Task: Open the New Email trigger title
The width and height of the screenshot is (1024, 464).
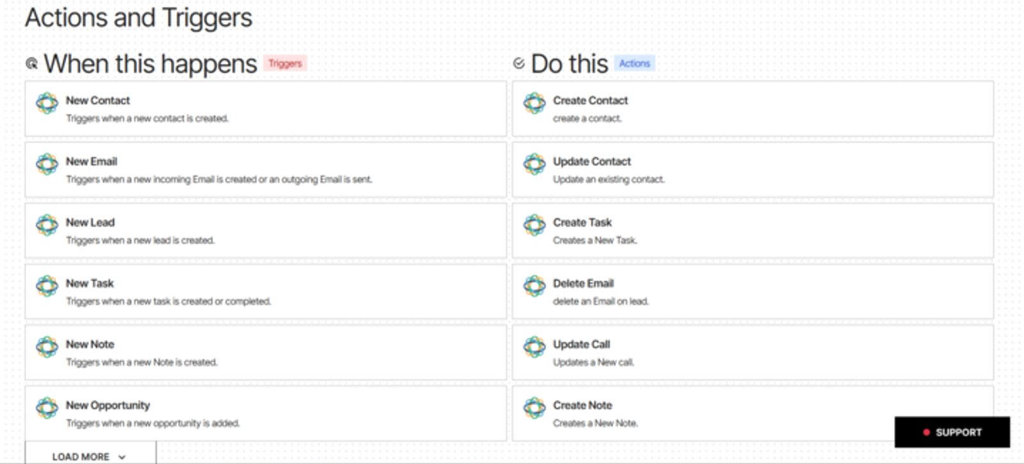Action: pos(92,161)
